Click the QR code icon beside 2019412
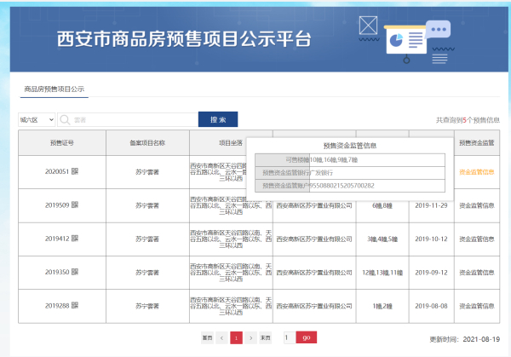Image resolution: width=511 pixels, height=357 pixels. (x=75, y=239)
